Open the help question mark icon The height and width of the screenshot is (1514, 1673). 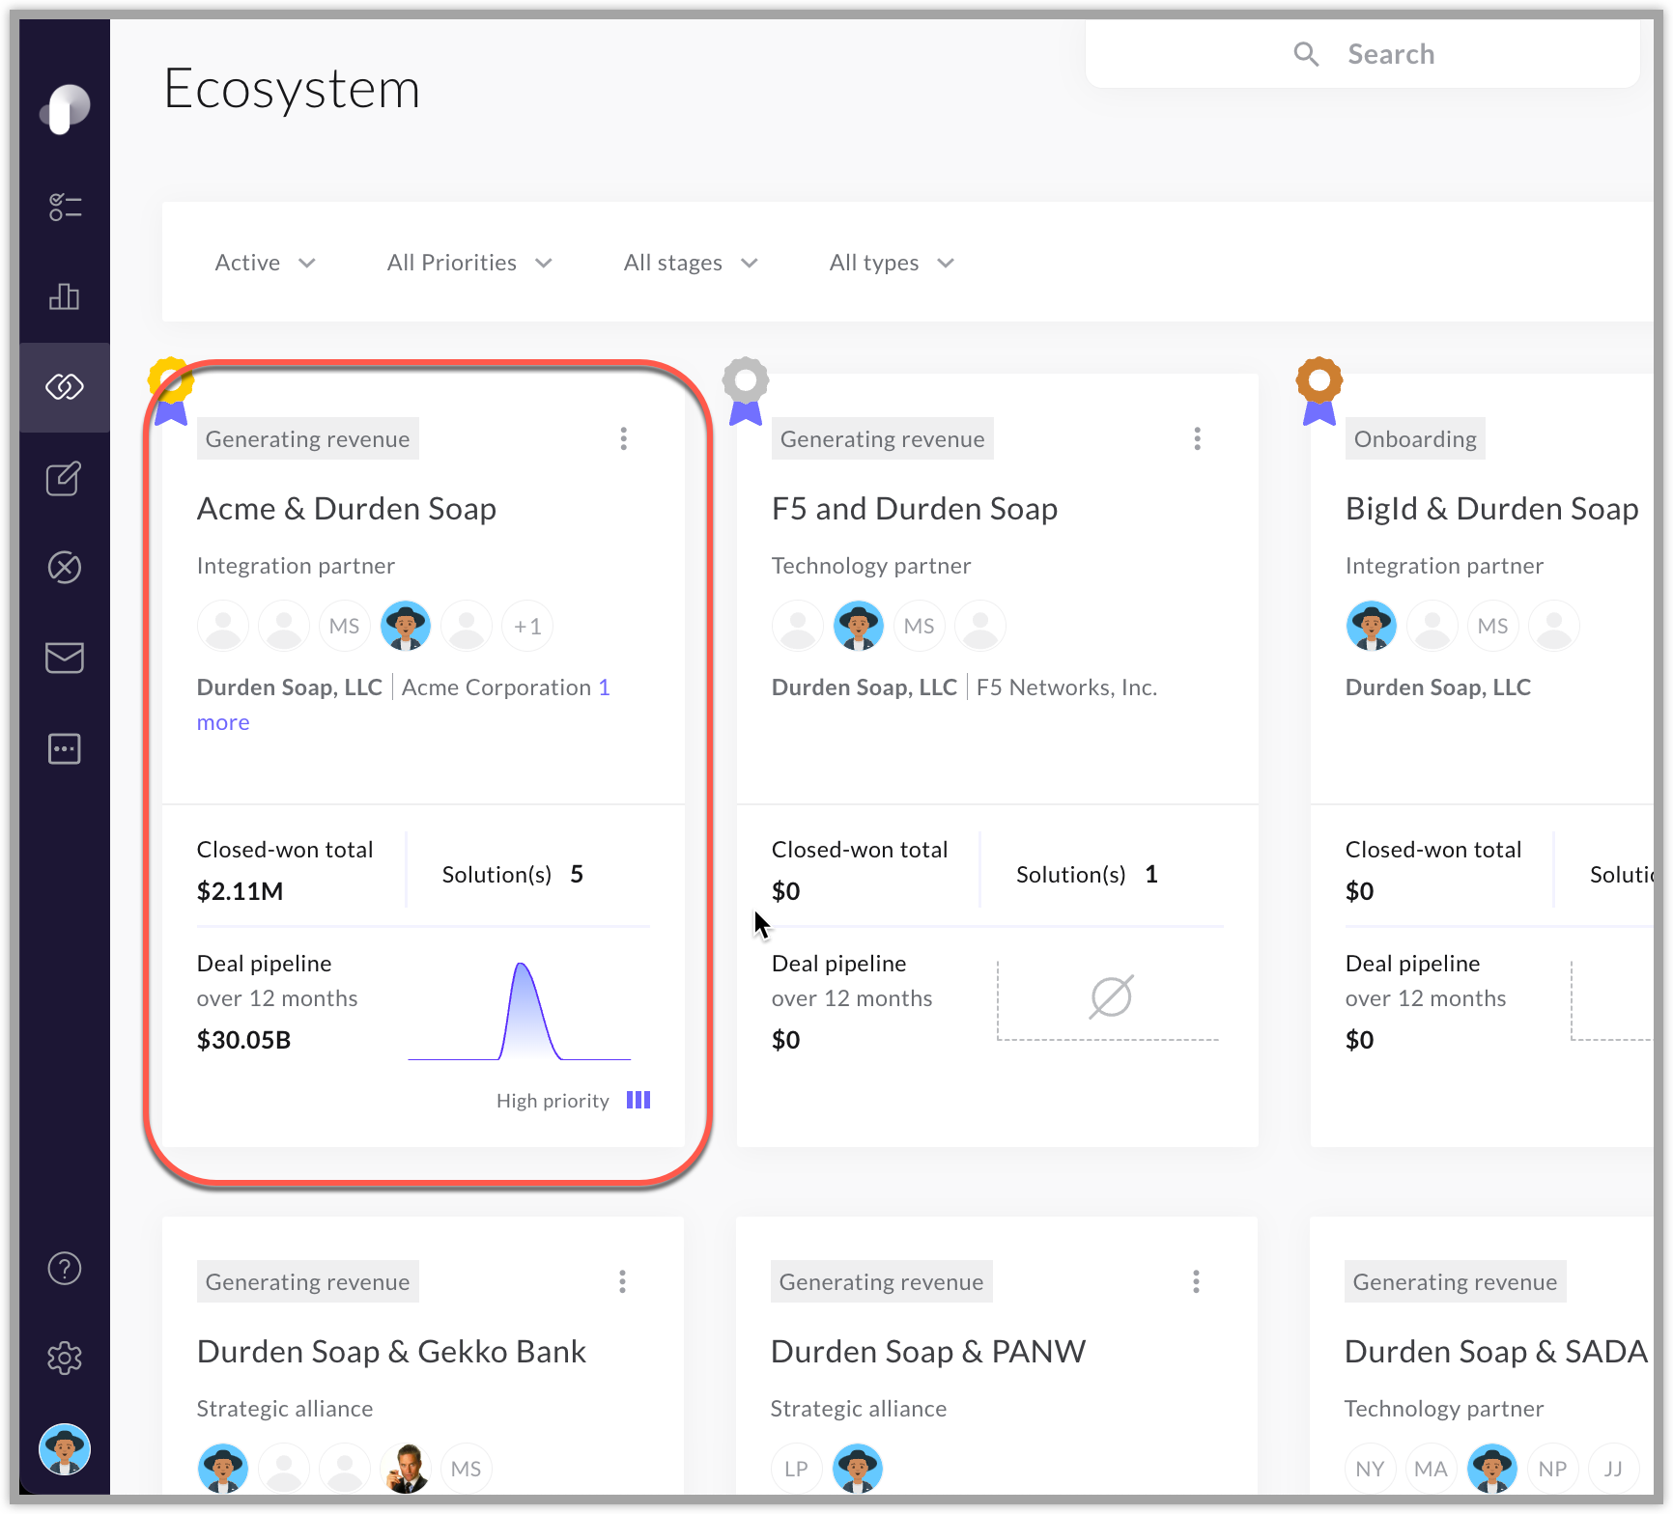click(65, 1268)
